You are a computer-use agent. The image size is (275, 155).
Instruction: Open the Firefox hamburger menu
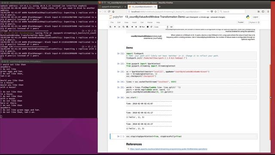(268, 12)
